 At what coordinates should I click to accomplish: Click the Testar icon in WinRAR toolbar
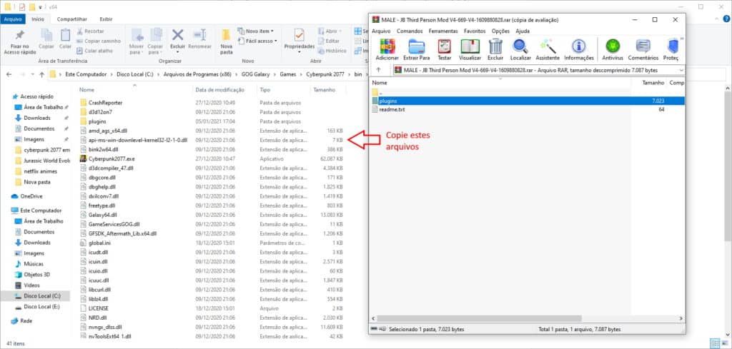click(445, 46)
